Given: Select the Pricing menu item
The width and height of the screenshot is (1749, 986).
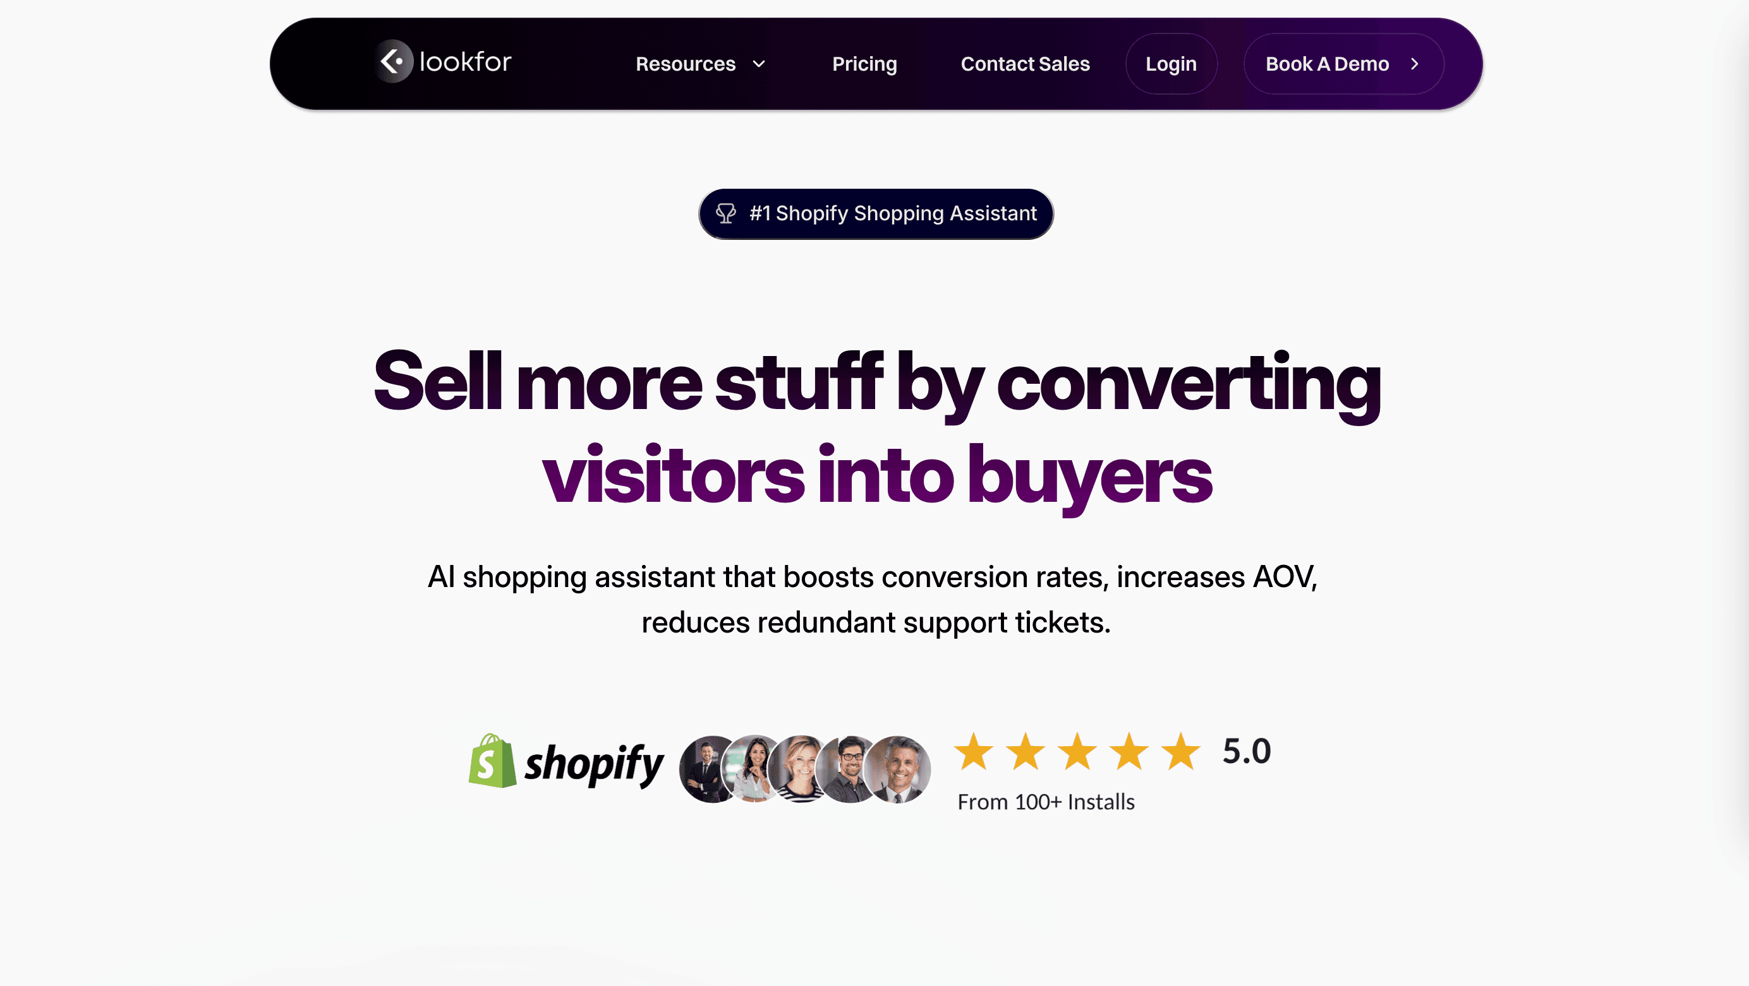Looking at the screenshot, I should (x=864, y=64).
